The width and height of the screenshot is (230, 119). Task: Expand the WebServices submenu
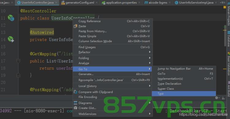[x=113, y=114]
